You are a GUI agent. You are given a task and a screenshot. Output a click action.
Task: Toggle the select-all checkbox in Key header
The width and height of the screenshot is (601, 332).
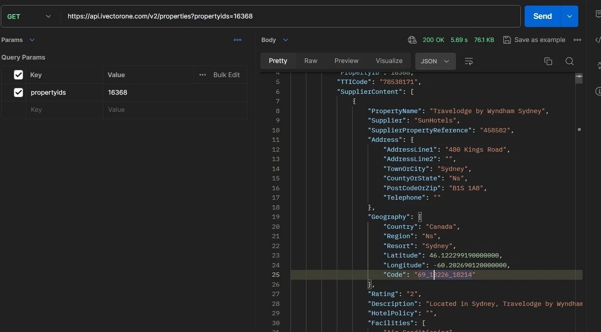[18, 75]
